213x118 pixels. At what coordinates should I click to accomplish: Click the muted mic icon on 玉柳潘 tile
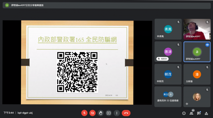point(207,67)
